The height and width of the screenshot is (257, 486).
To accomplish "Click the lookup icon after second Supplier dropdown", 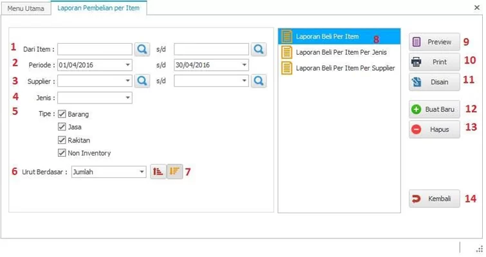I will (x=258, y=81).
